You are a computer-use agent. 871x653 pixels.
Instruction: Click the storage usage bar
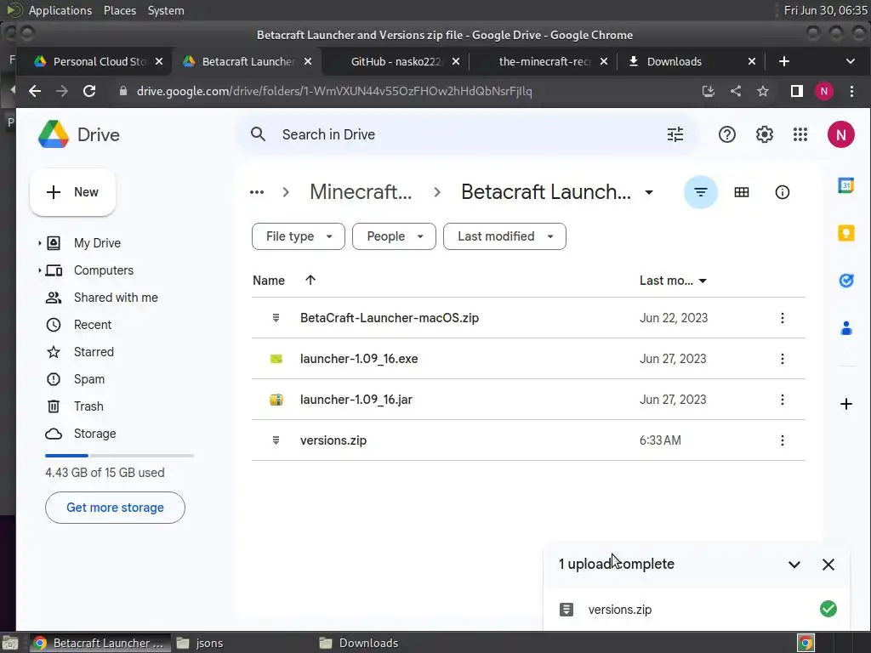(x=119, y=456)
